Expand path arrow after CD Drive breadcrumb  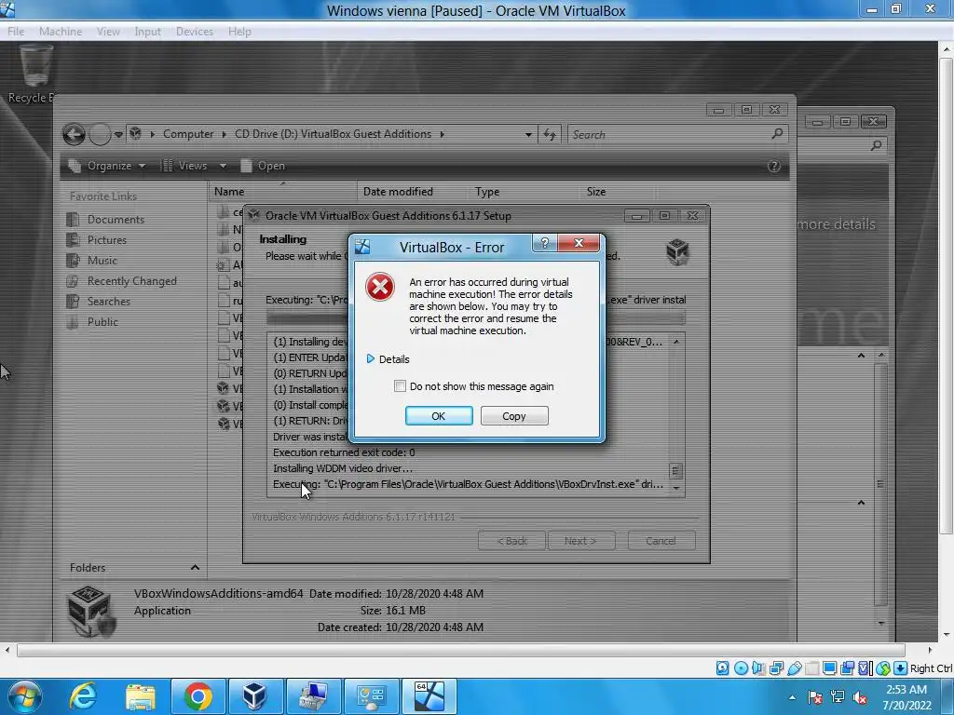[443, 134]
